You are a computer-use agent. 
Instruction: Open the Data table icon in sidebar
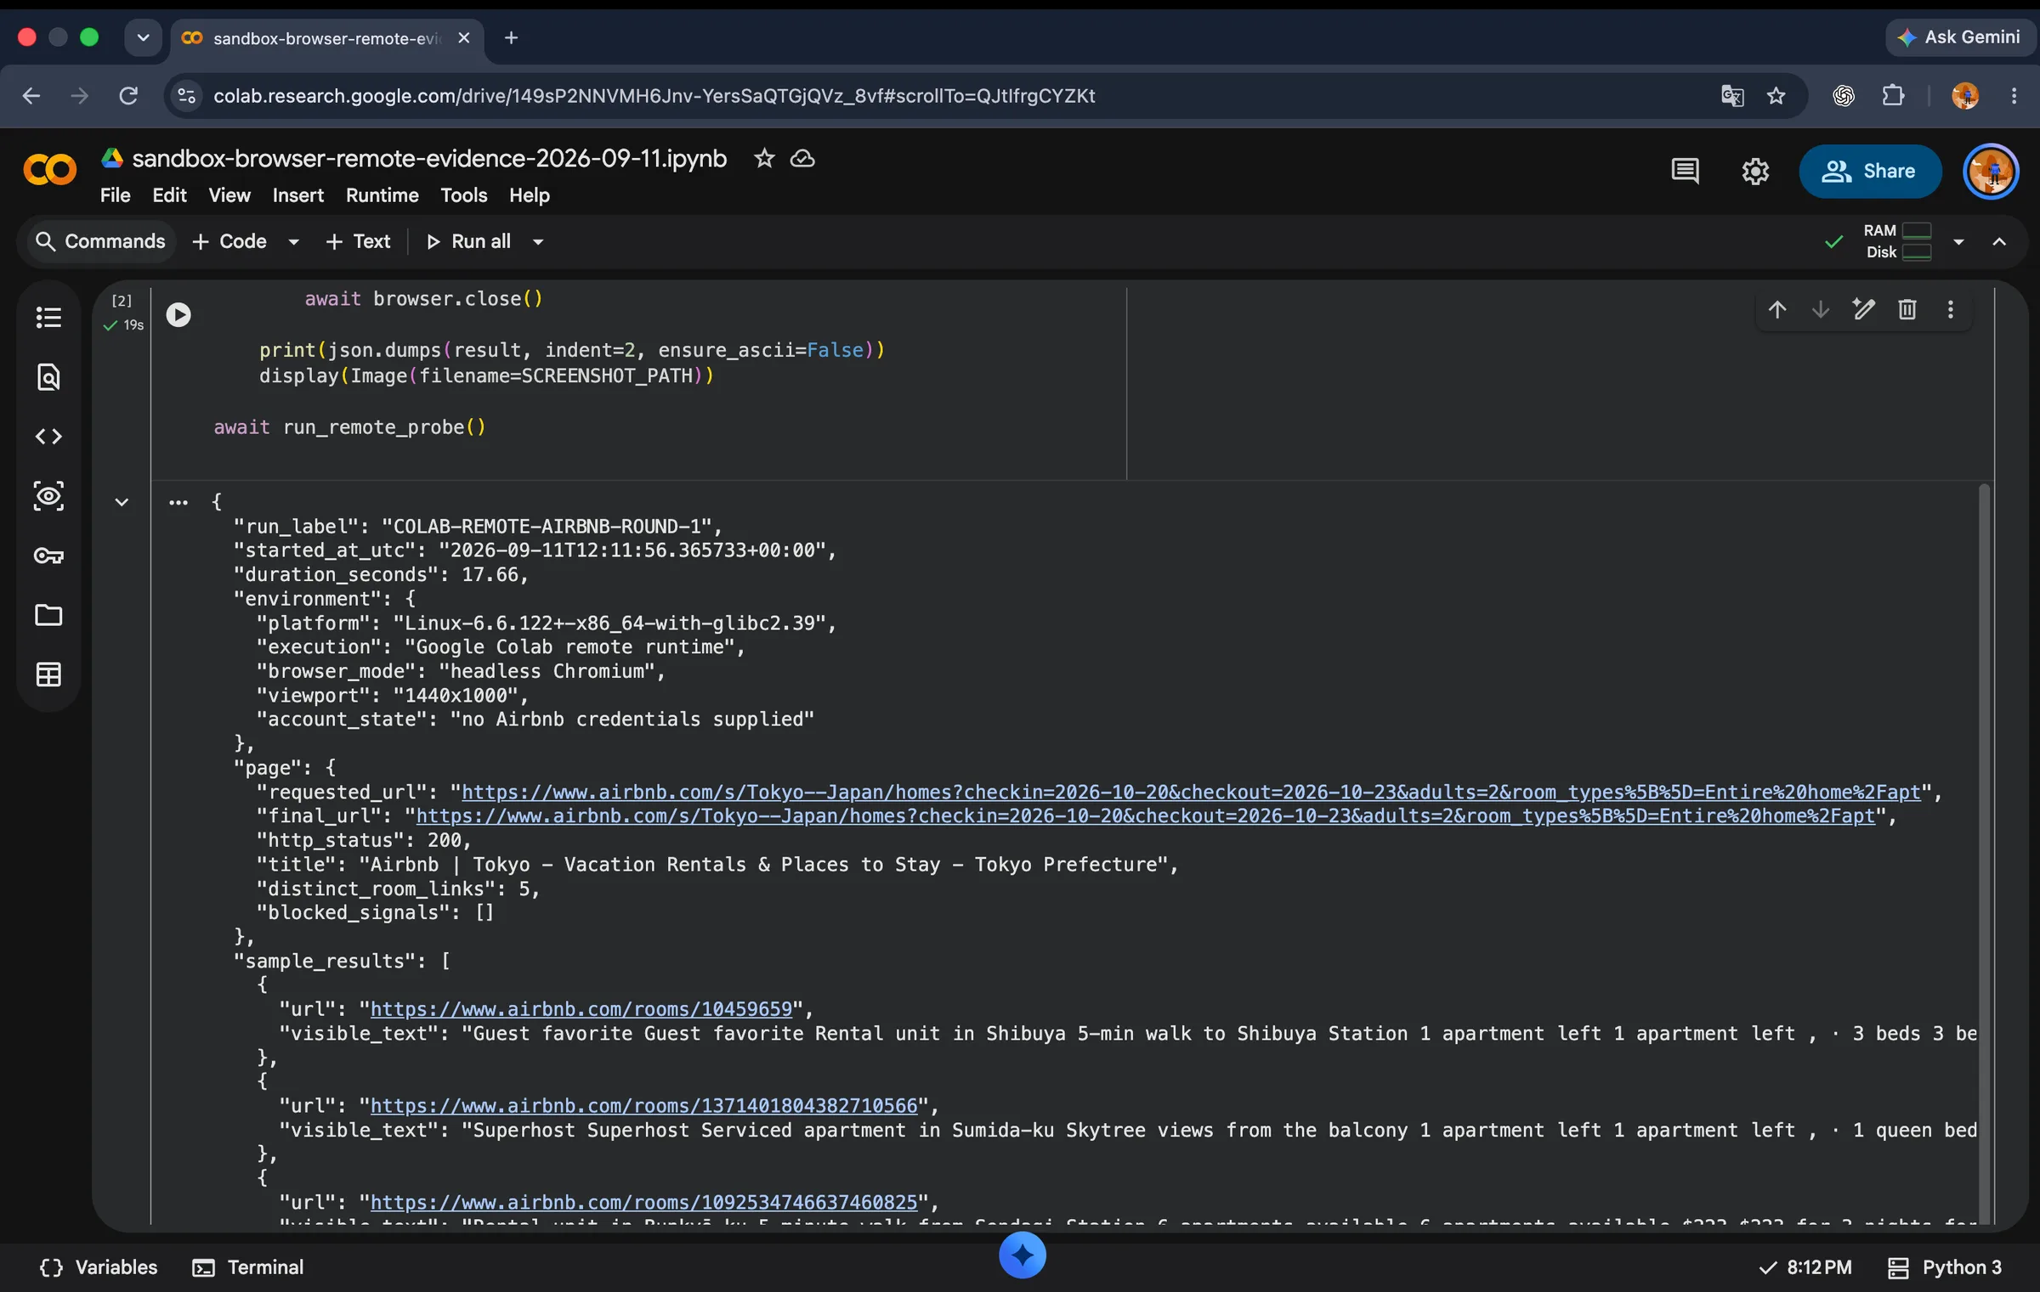[x=48, y=674]
